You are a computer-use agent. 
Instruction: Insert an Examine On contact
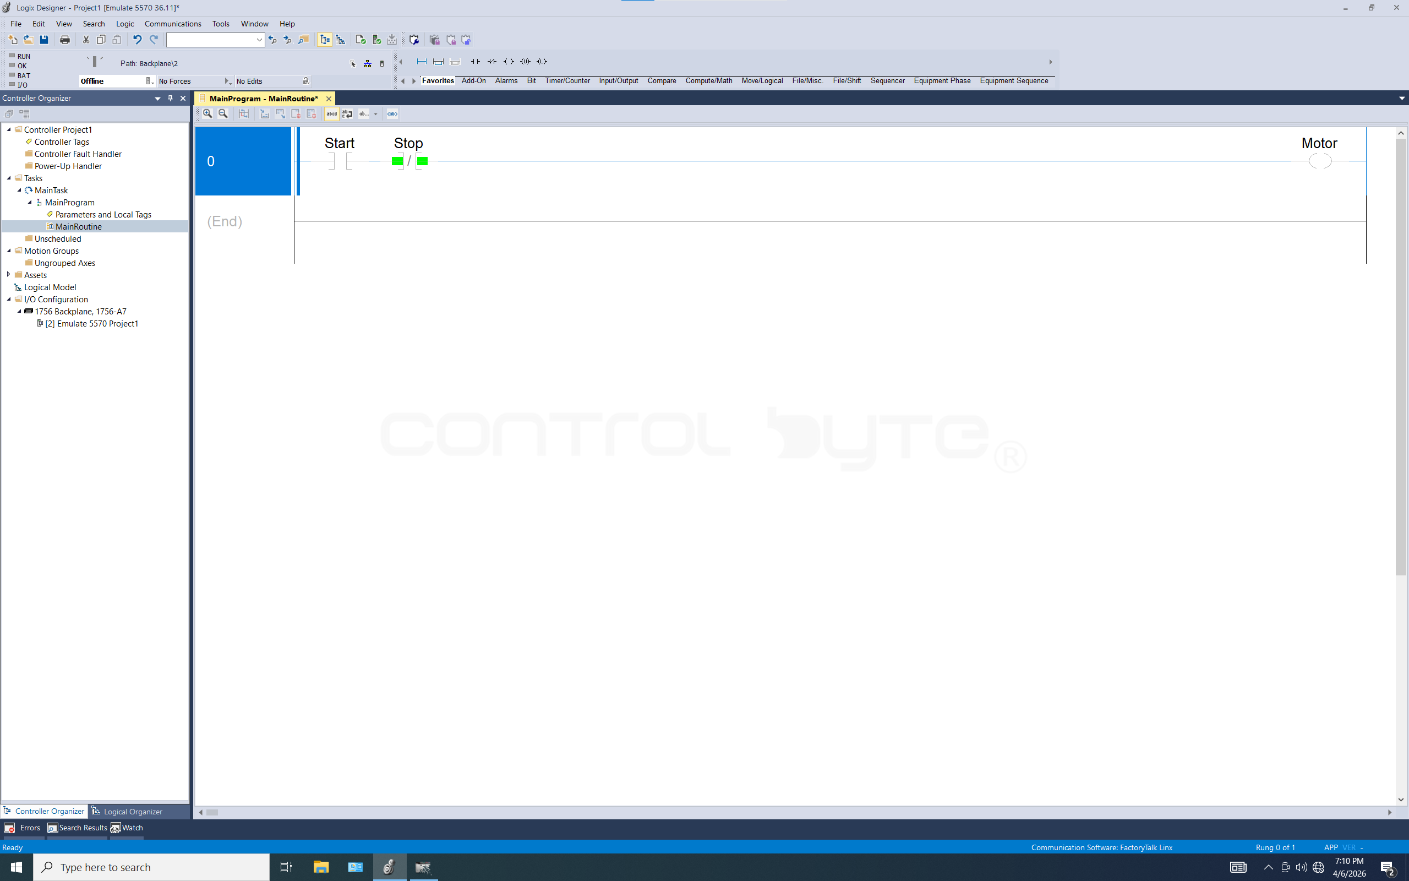[x=475, y=62]
